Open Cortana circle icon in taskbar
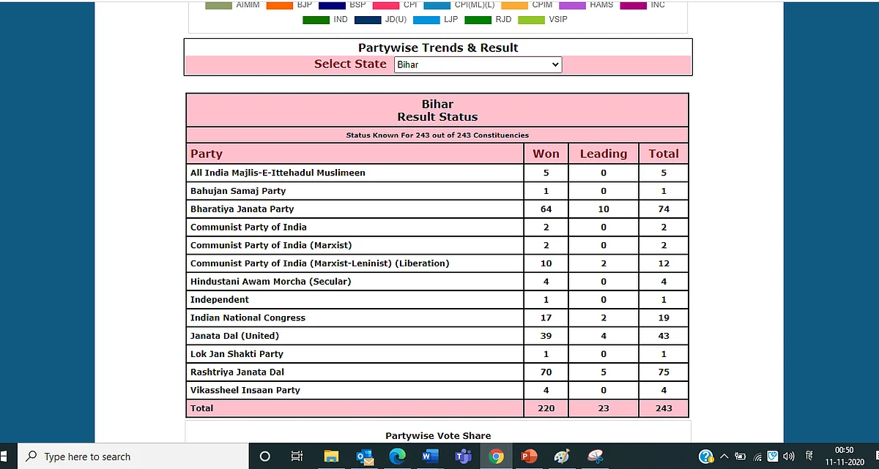 click(265, 456)
